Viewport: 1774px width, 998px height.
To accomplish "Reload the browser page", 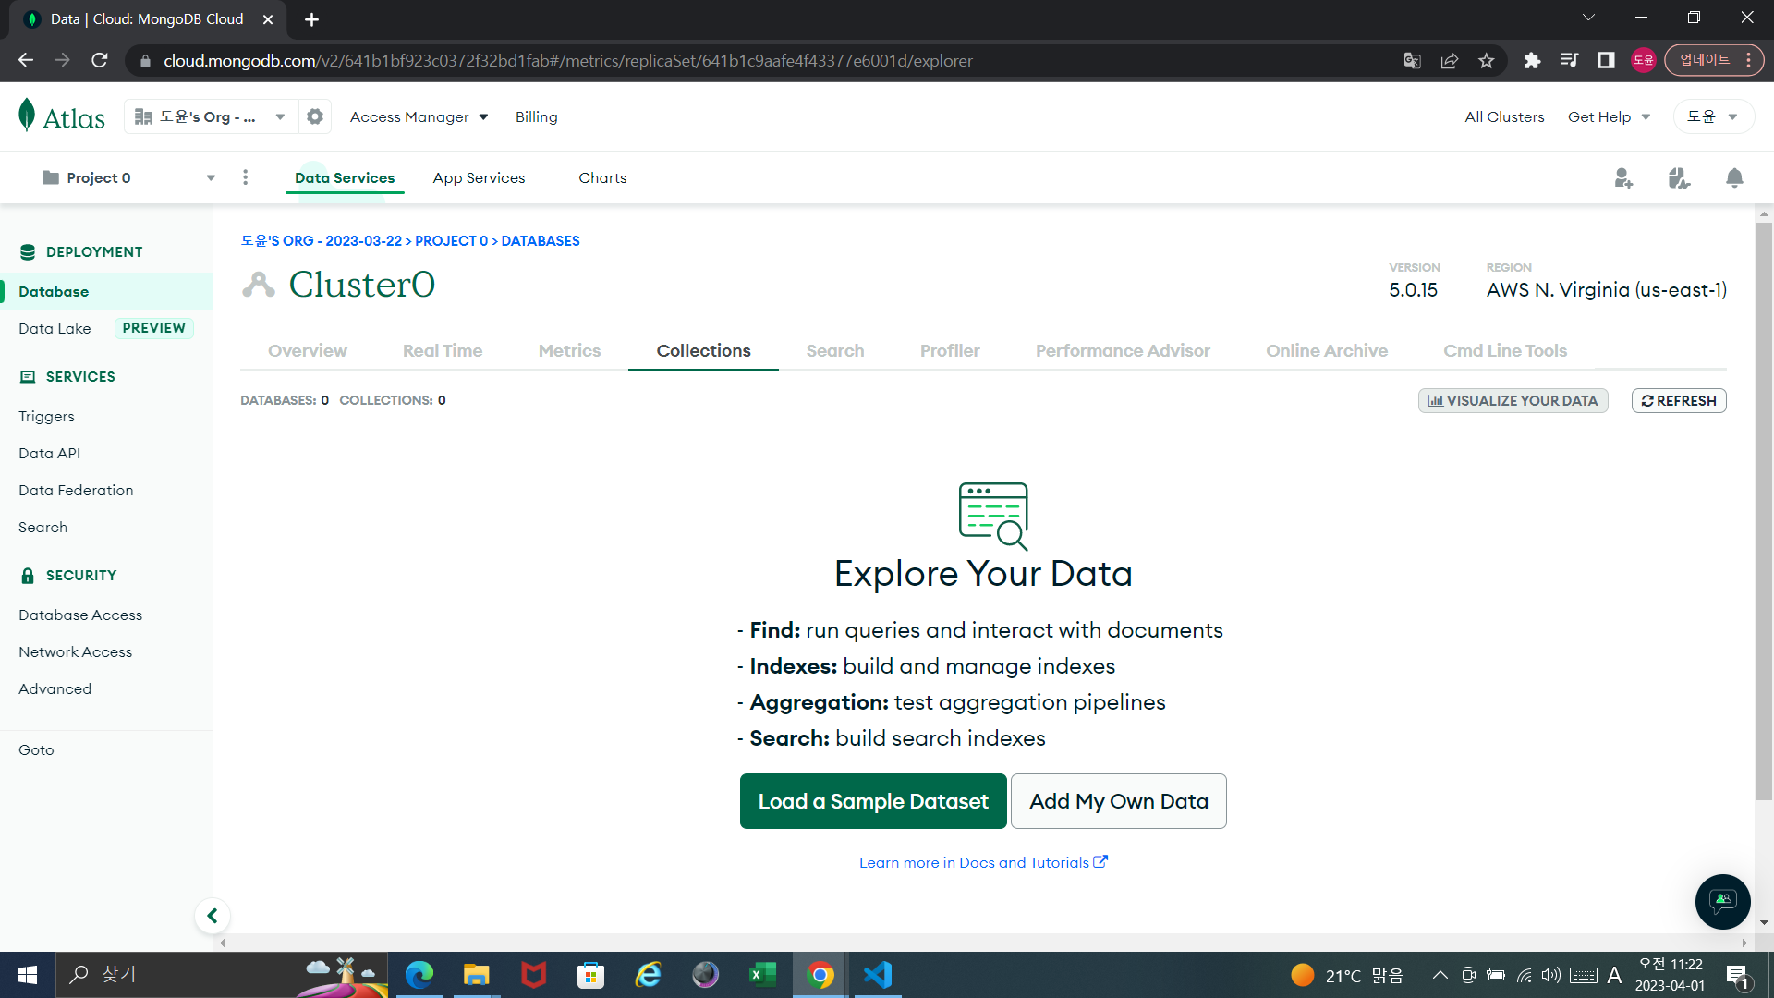I will pyautogui.click(x=100, y=60).
